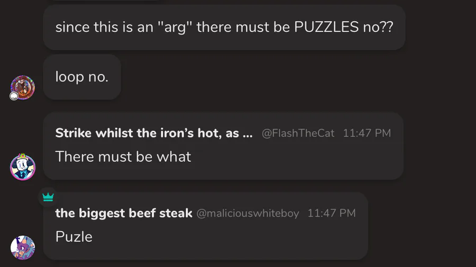Click the small crown atop FlashTheCat's avatar
Screen dimensions: 476x267
pyautogui.click(x=23, y=156)
